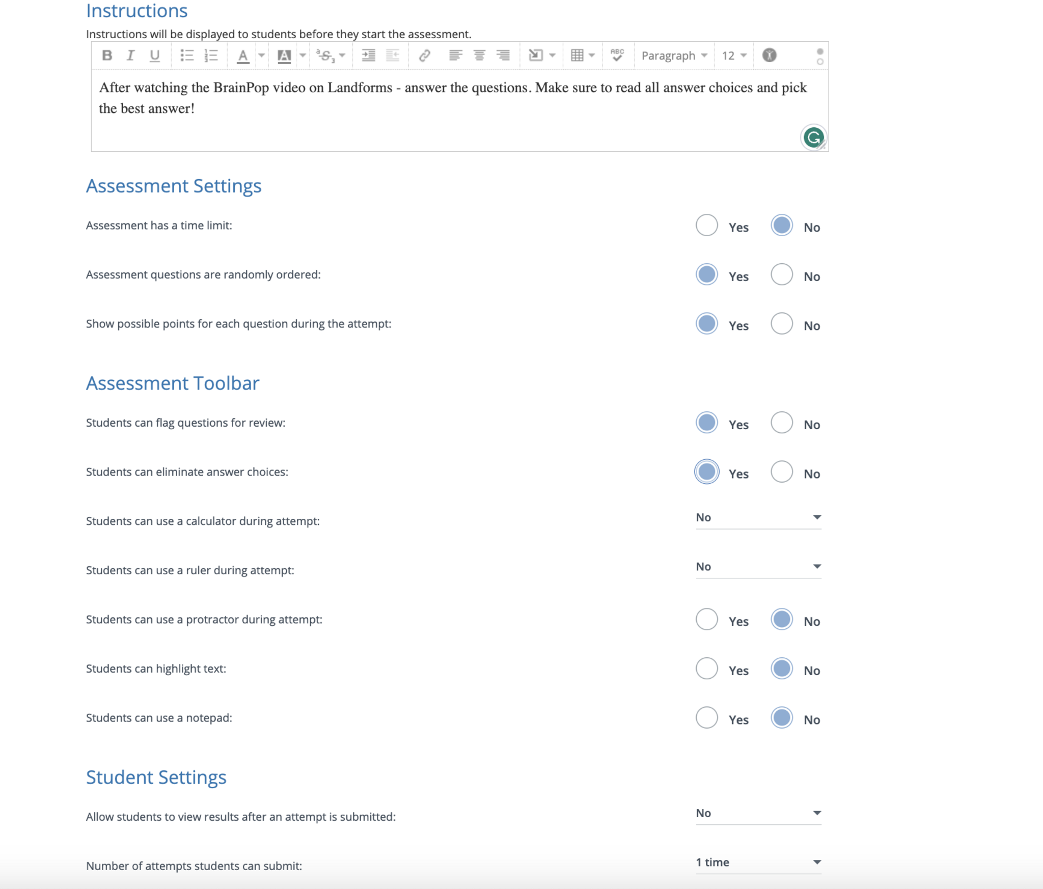Open the text color picker arrow

coord(262,55)
